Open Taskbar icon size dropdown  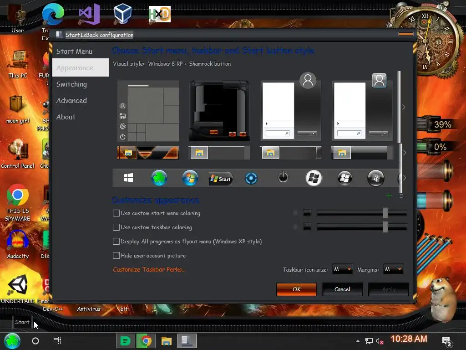pyautogui.click(x=342, y=269)
